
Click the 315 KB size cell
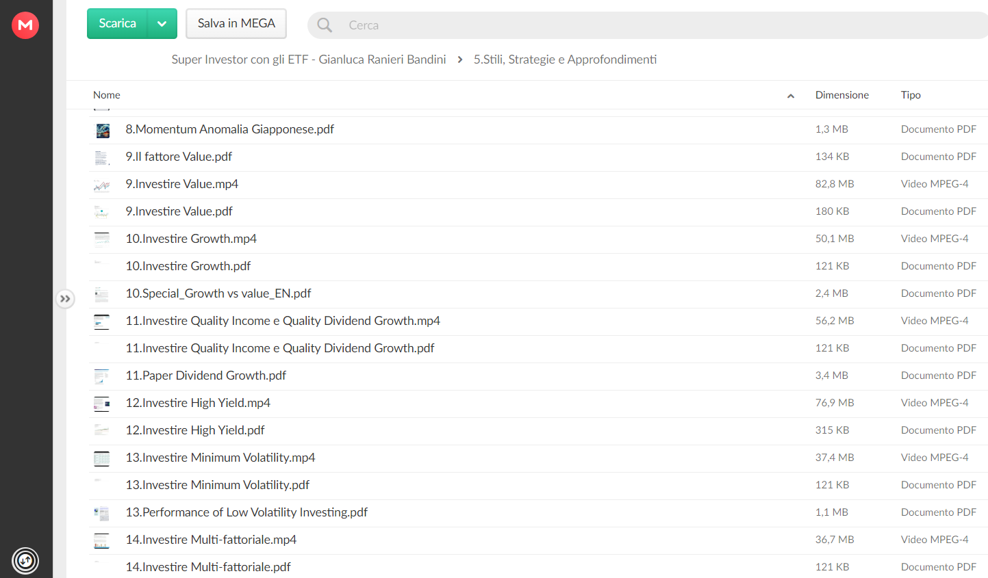click(832, 430)
